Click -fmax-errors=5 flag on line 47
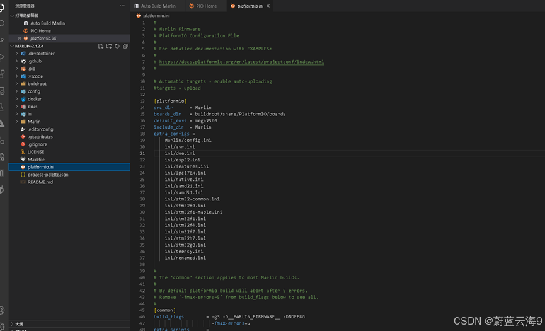 (231, 323)
